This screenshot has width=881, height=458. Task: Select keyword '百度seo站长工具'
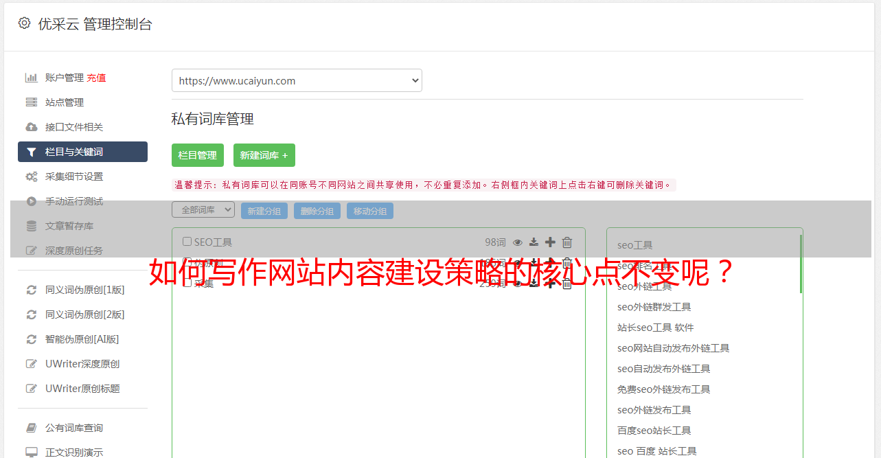(654, 431)
